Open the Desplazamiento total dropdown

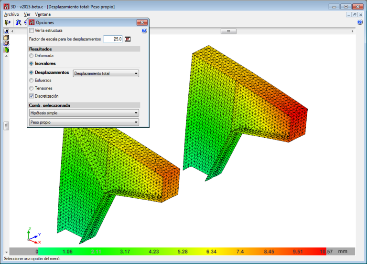tap(106, 73)
